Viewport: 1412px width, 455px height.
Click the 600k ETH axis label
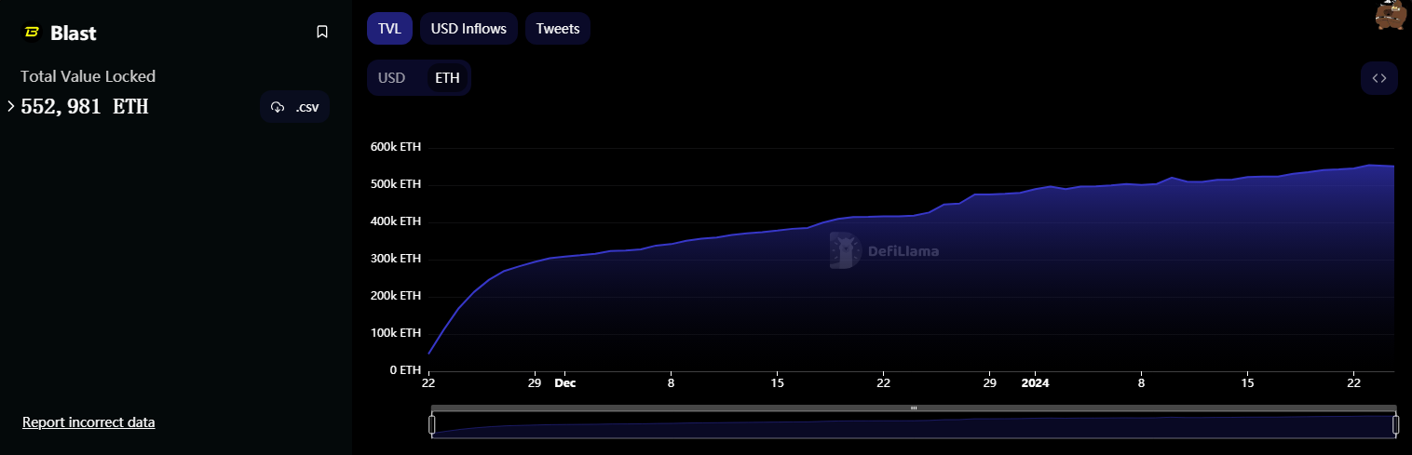(x=397, y=147)
